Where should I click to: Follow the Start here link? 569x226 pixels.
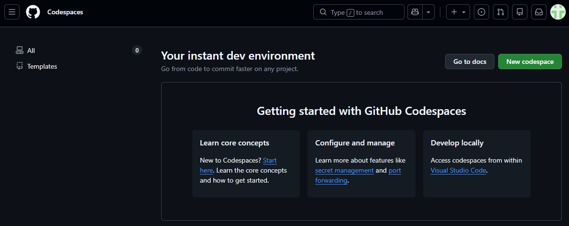coord(269,160)
